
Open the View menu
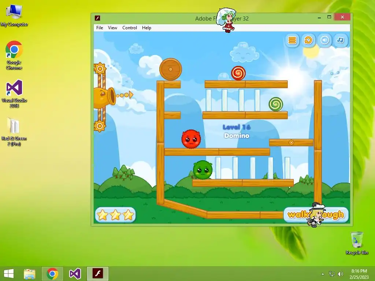[112, 28]
